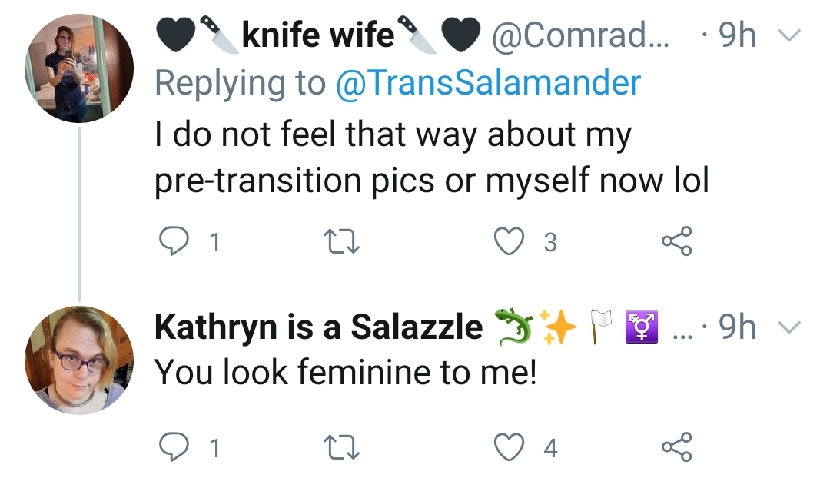
Task: Share knife wife's tweet
Action: (676, 241)
